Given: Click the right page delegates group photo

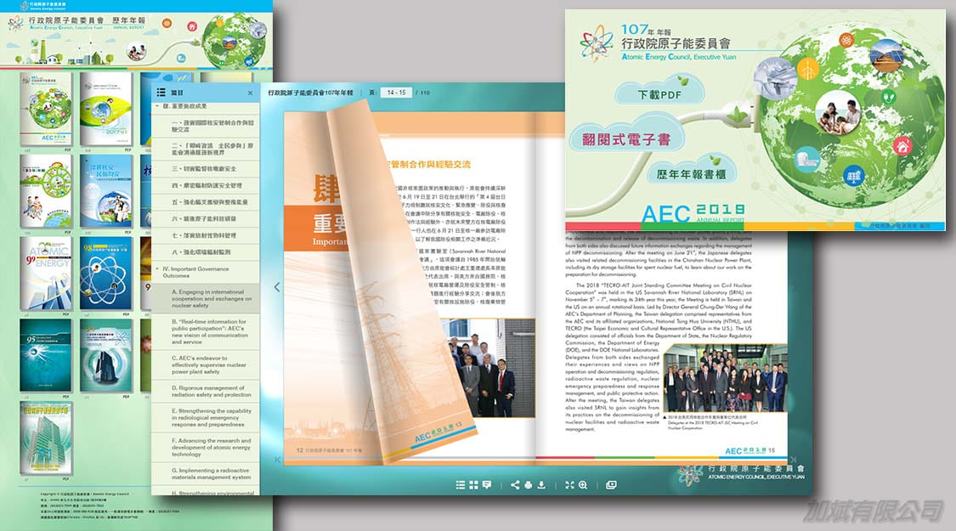Looking at the screenshot, I should (726, 378).
